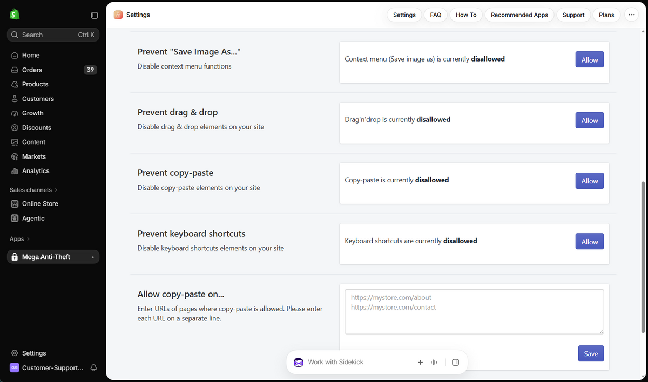The image size is (648, 382).
Task: Open the Support tab
Action: [573, 15]
